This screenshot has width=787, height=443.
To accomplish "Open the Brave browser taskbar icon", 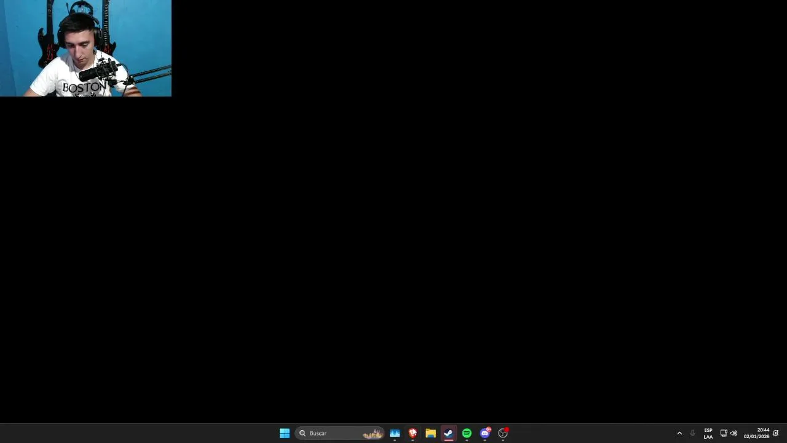I will click(x=413, y=433).
